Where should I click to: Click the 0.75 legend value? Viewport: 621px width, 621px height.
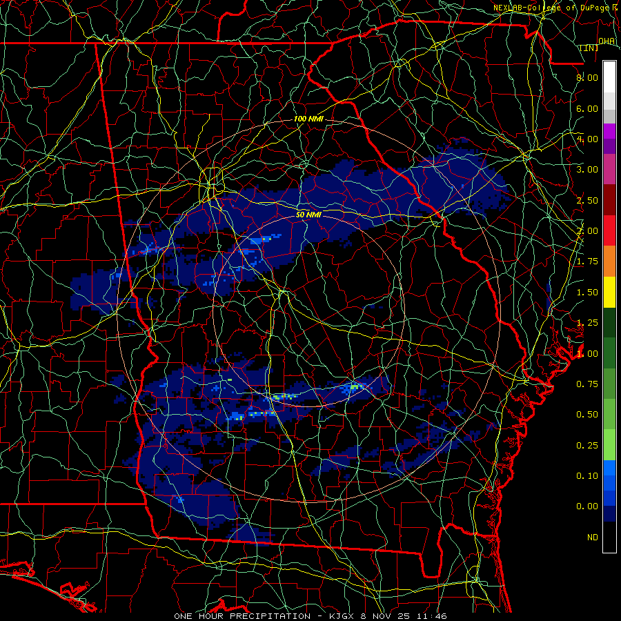587,384
